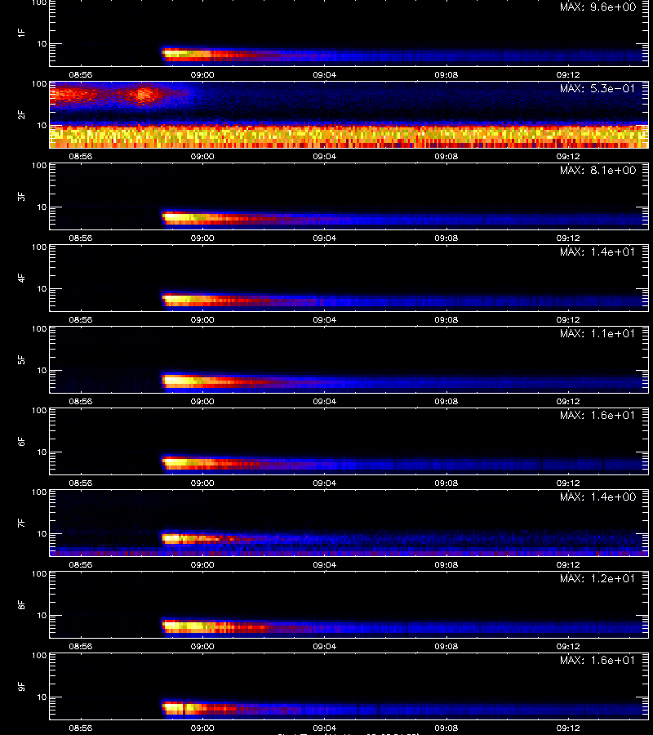Click the 4F panel axis label
653x735 pixels.
21,278
